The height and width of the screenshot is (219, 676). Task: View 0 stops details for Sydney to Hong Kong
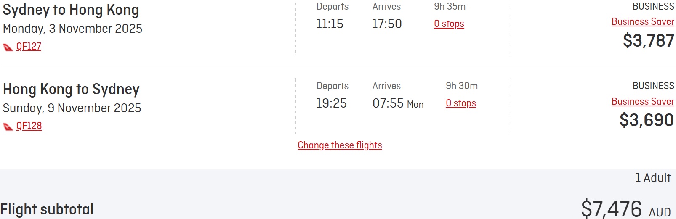[449, 24]
